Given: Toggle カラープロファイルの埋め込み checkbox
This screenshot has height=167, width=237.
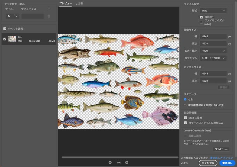Looking at the screenshot, I should (185, 123).
